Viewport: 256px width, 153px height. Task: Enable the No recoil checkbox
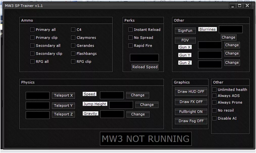pyautogui.click(x=214, y=110)
